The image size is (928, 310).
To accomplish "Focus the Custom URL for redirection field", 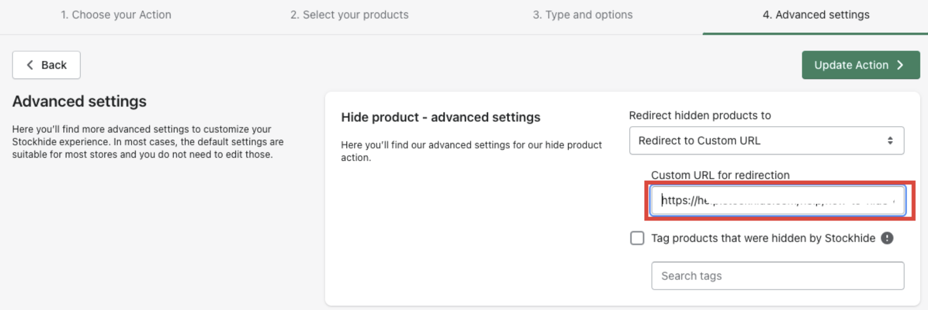I will [x=777, y=200].
